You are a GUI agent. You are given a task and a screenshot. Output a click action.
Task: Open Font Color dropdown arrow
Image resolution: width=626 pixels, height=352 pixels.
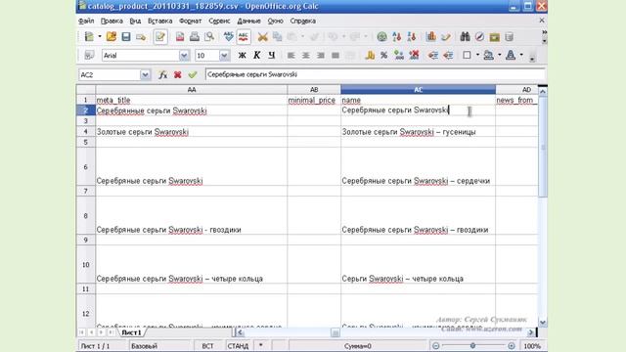(x=521, y=55)
